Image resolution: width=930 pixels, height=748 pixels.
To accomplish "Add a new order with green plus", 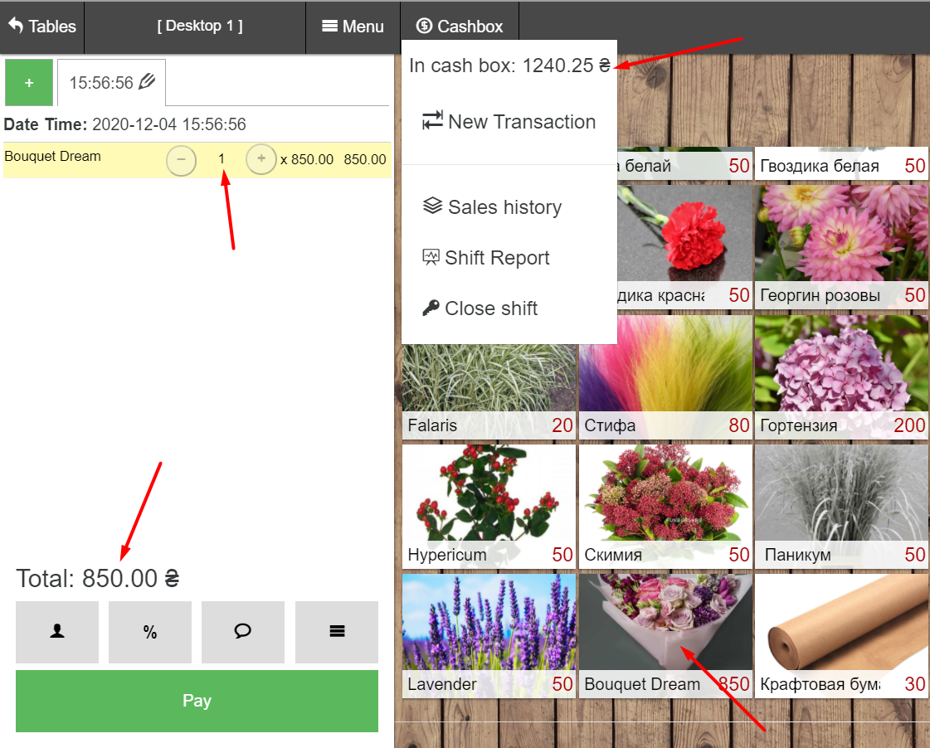I will 29,83.
